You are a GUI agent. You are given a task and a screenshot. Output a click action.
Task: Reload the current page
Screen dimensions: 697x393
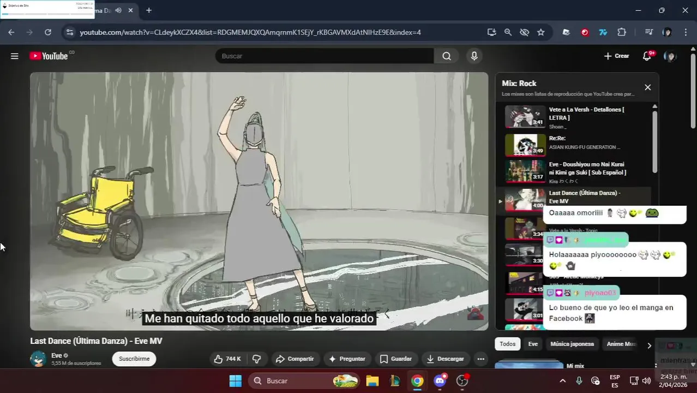tap(48, 32)
